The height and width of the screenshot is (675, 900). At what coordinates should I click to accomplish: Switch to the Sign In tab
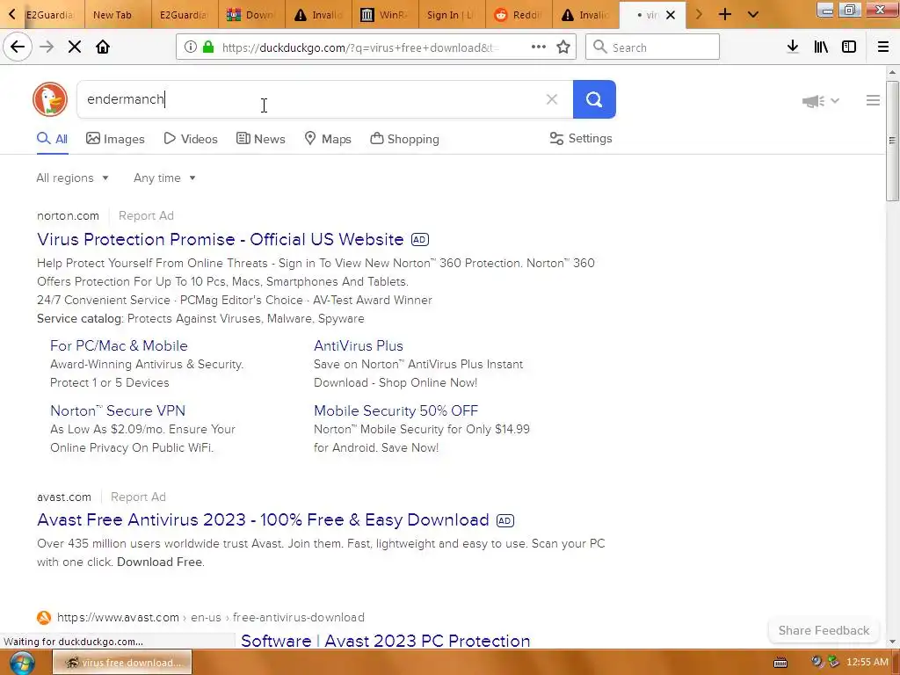pyautogui.click(x=452, y=14)
